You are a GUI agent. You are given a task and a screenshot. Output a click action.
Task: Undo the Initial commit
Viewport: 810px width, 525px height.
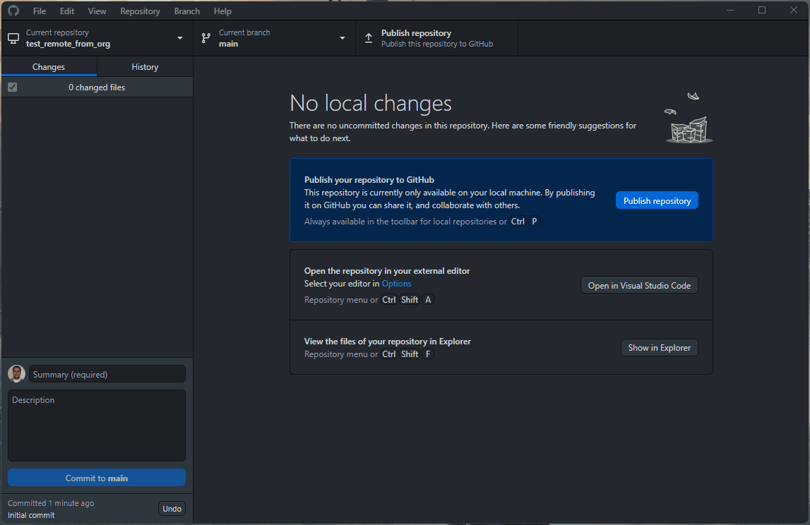click(x=172, y=509)
